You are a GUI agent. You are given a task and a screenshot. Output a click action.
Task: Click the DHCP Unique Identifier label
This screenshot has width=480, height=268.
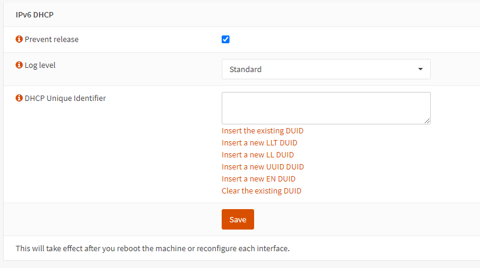[x=65, y=98]
